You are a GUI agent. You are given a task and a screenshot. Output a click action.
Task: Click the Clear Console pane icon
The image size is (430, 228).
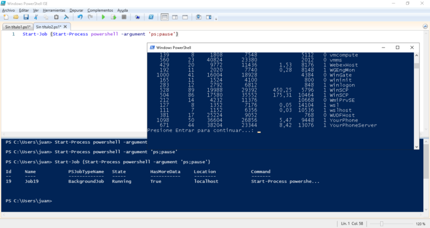[66, 17]
